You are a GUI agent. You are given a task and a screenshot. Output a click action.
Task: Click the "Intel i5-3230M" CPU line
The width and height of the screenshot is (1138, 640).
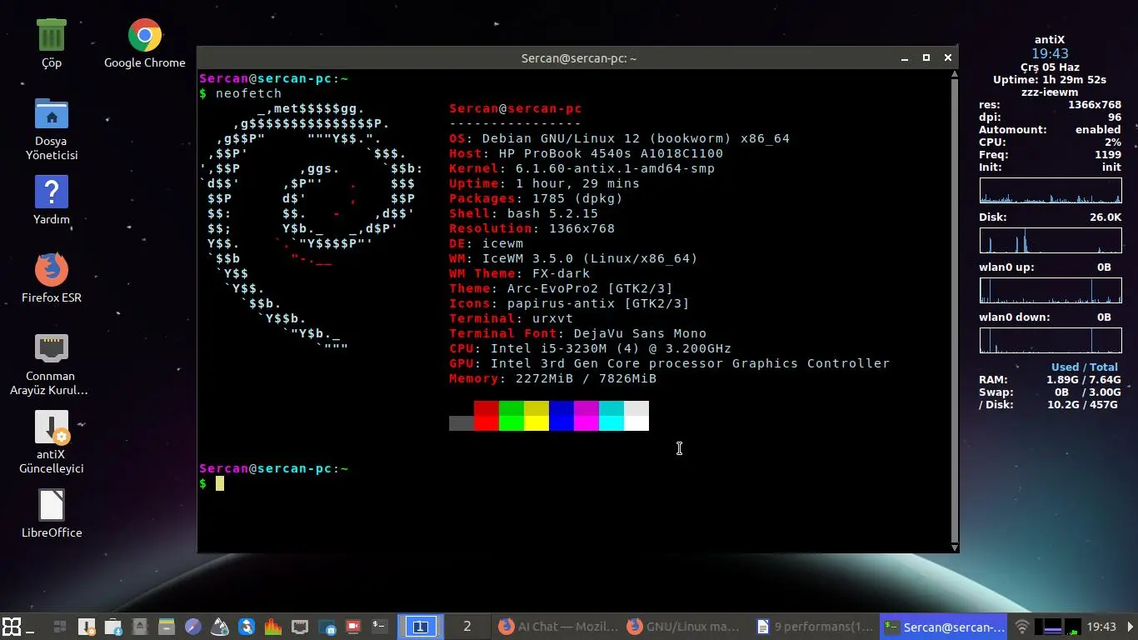point(590,348)
